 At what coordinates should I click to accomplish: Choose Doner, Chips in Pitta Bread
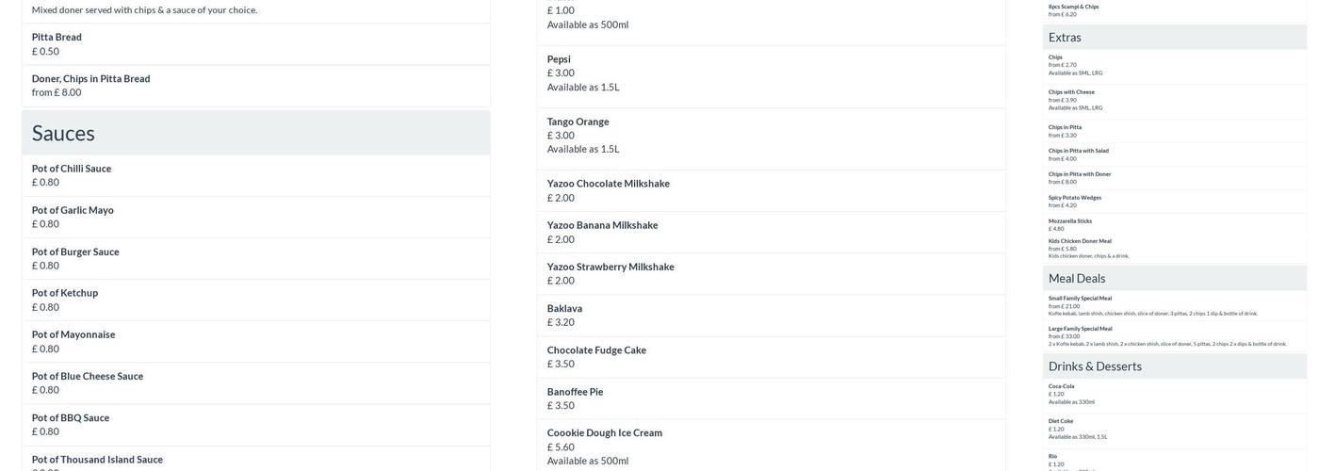point(90,78)
